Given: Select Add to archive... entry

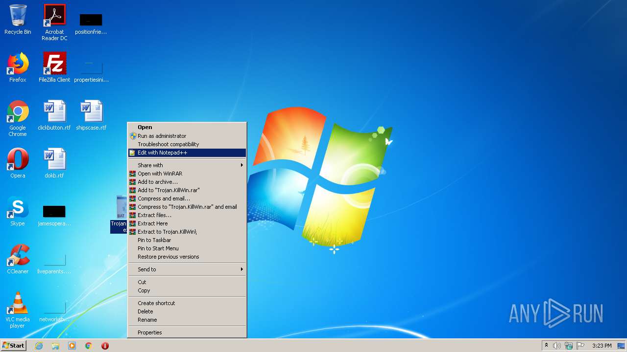Looking at the screenshot, I should tap(187, 182).
